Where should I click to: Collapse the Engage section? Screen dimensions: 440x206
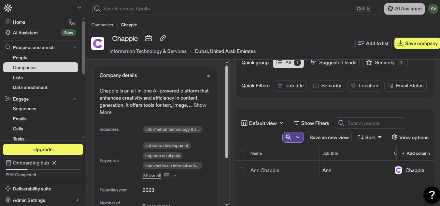[75, 99]
